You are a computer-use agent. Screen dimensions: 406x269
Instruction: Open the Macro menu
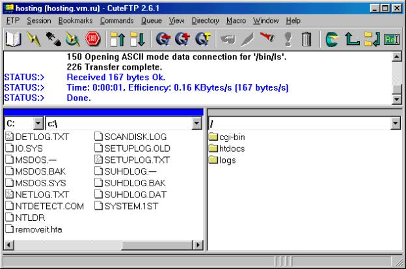click(236, 20)
